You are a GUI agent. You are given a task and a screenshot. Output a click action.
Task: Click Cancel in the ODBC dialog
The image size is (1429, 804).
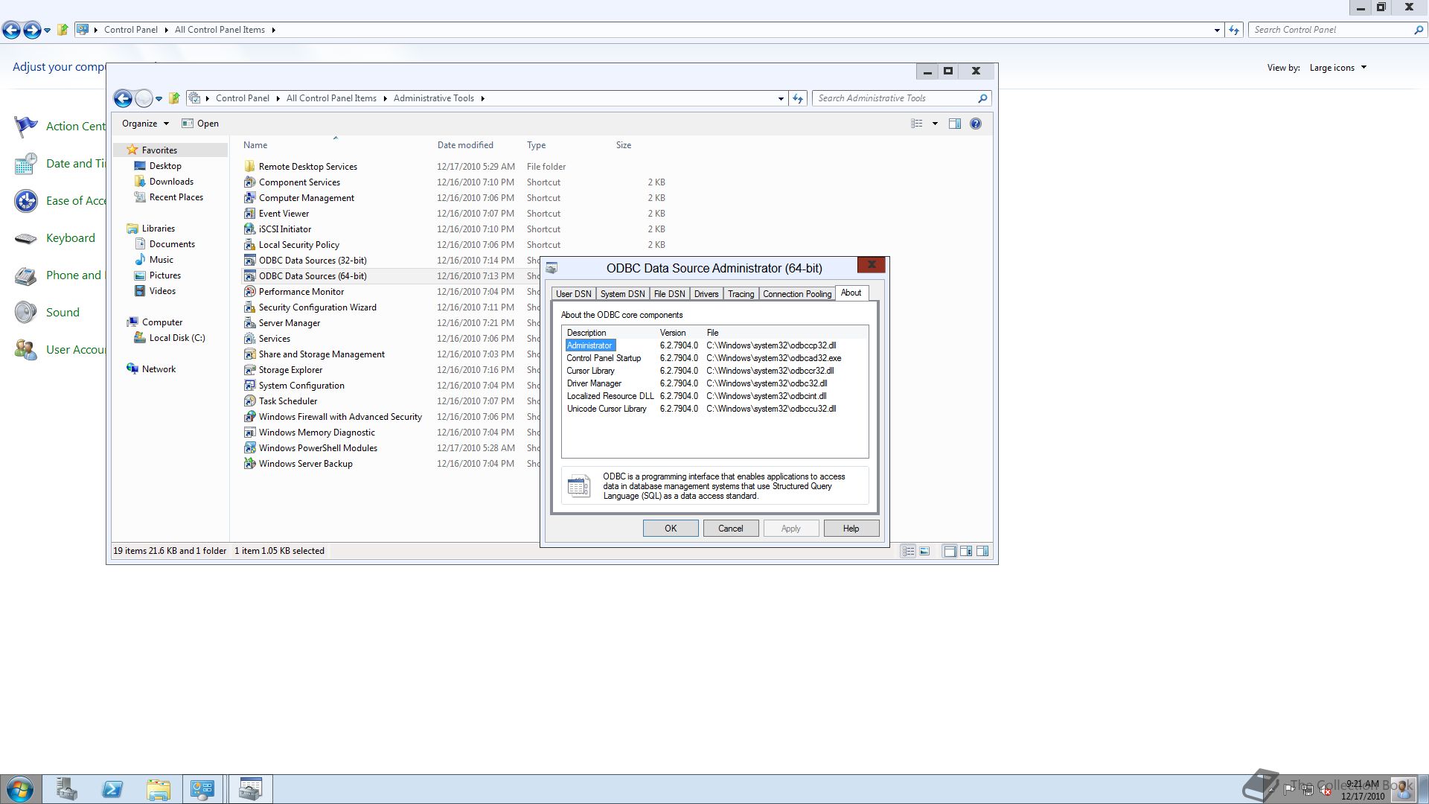[x=730, y=529]
